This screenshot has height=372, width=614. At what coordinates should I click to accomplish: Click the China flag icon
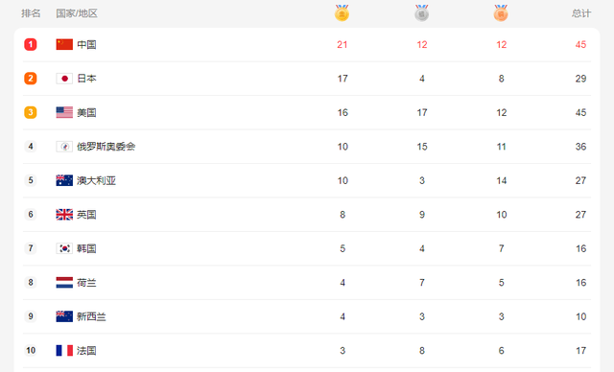(x=64, y=45)
